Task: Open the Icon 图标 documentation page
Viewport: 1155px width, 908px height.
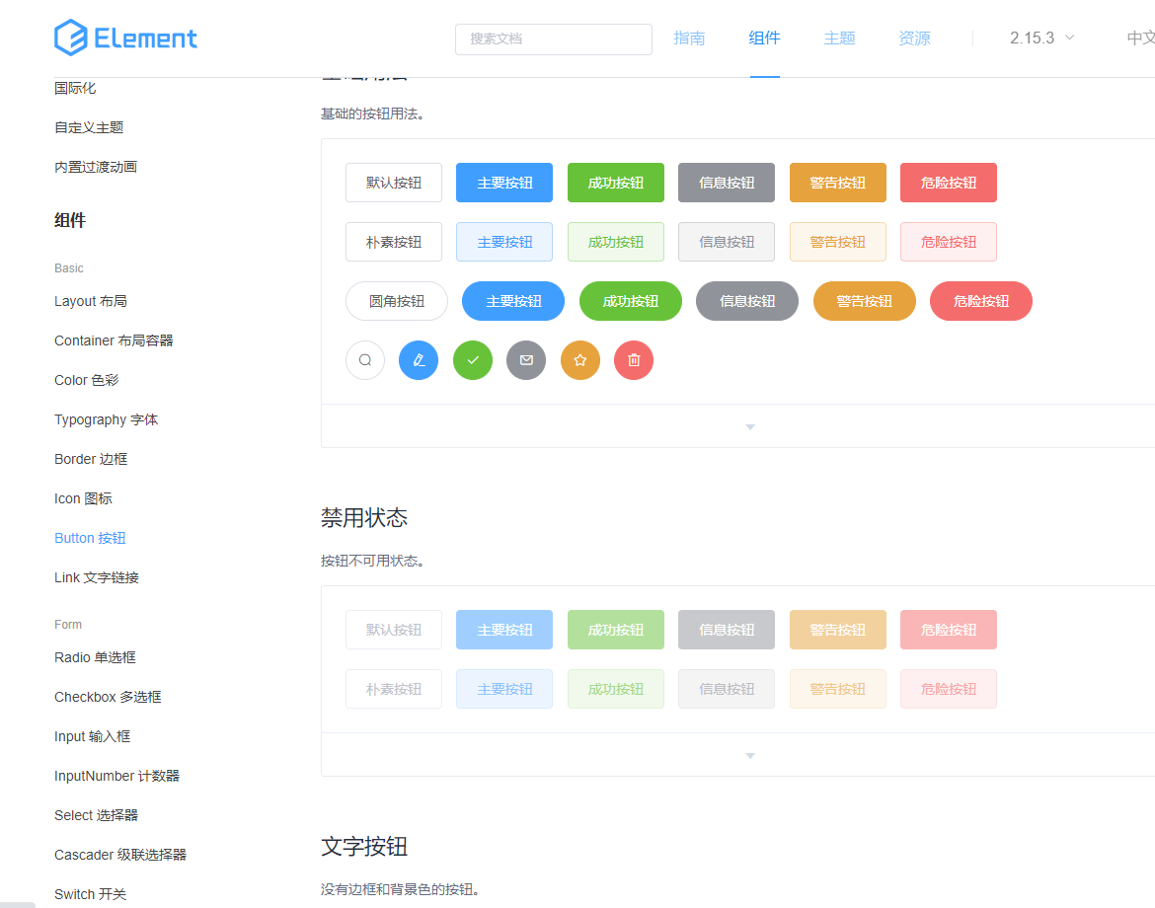Action: (83, 498)
